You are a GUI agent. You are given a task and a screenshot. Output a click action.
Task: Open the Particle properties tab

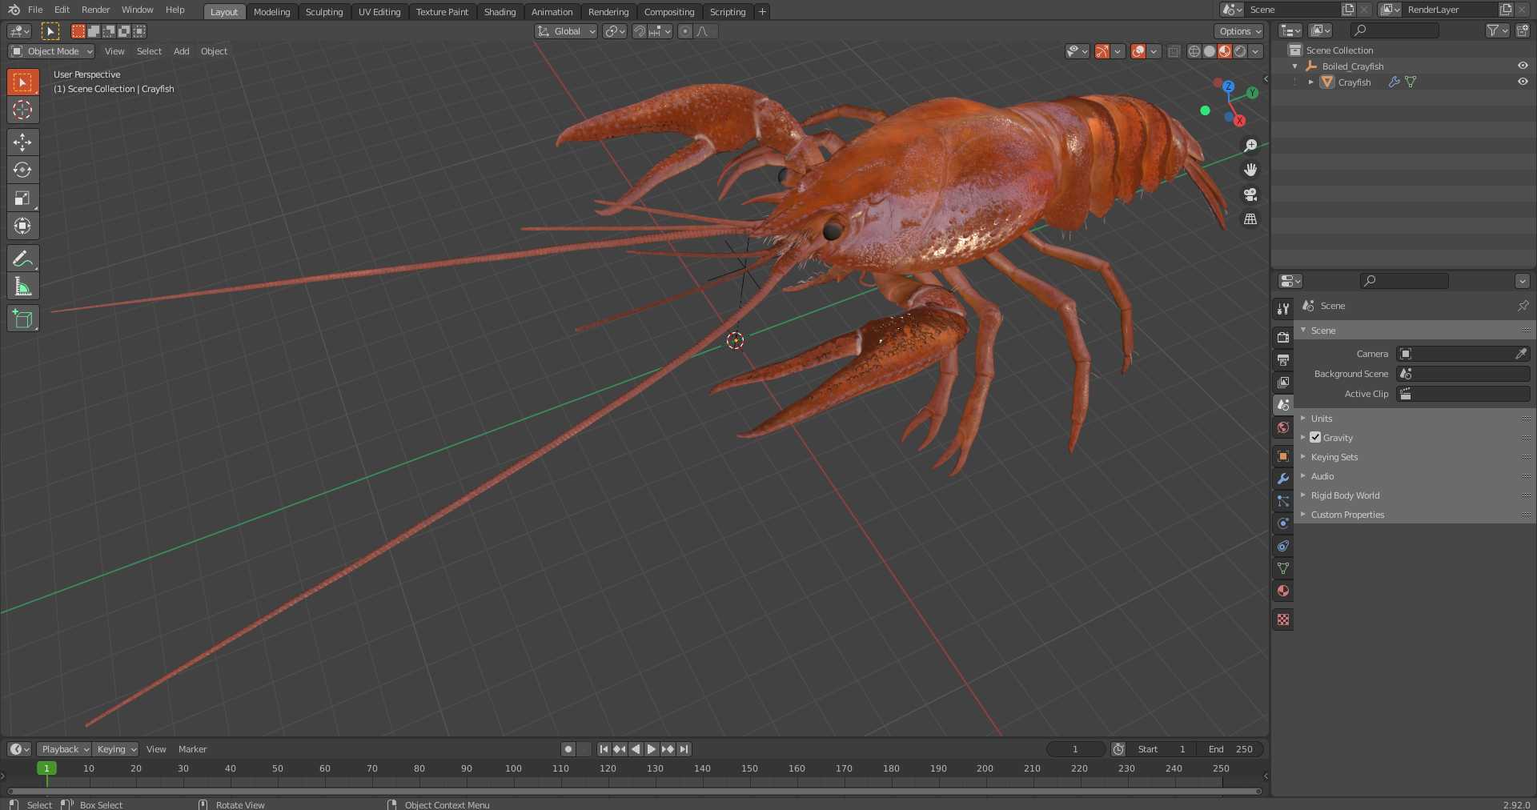tap(1283, 500)
